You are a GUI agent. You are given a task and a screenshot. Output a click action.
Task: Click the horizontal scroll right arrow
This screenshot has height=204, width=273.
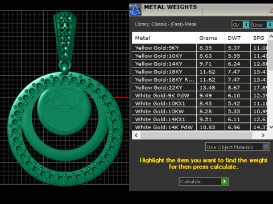coord(263,135)
